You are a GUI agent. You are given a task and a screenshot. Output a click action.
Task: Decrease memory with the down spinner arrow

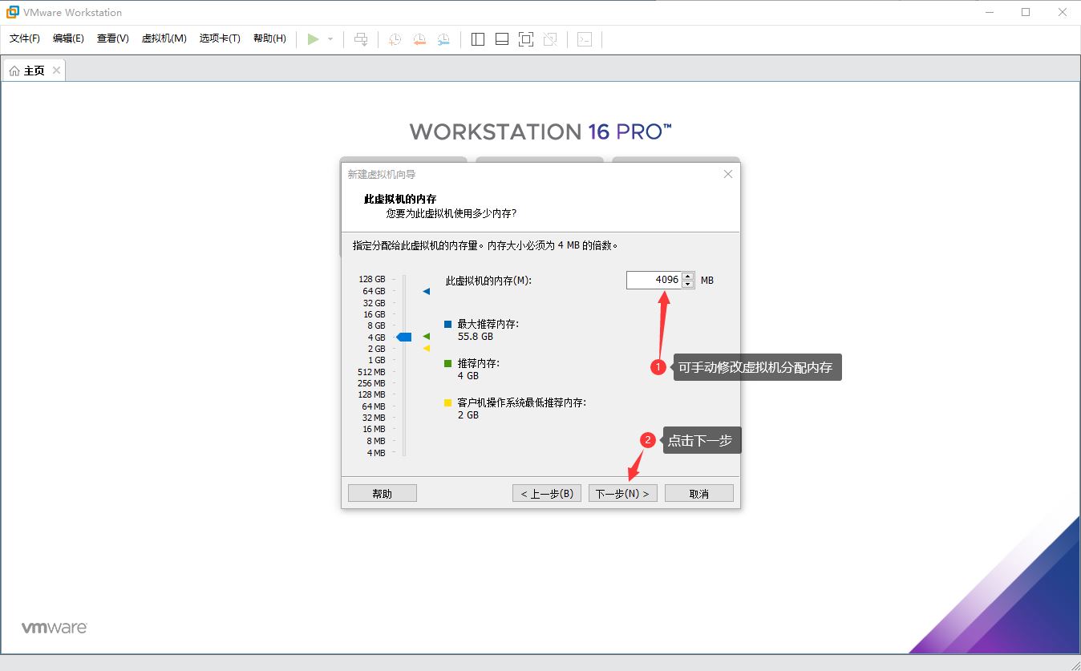click(x=687, y=284)
